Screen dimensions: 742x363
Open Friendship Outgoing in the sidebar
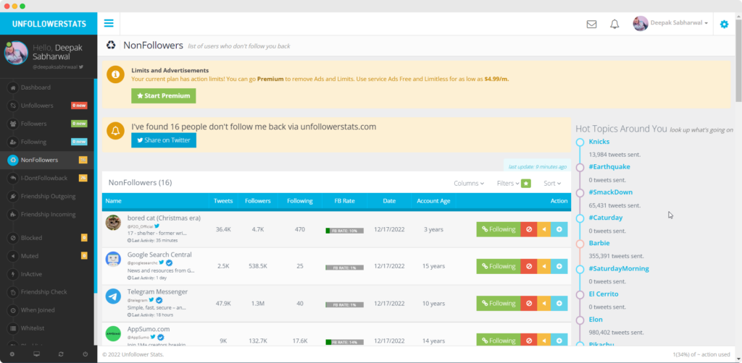[47, 197]
